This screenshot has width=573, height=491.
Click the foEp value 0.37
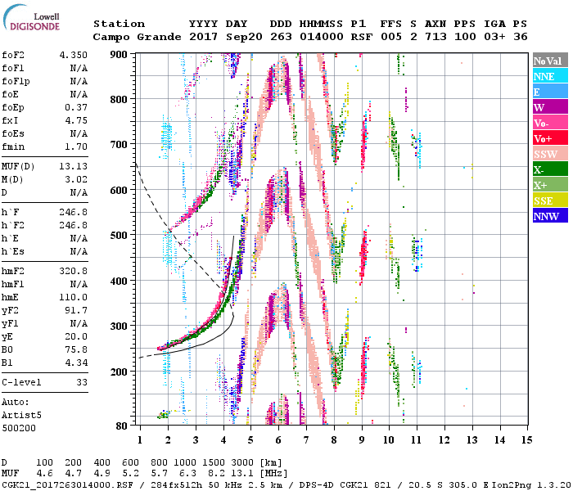[x=76, y=107]
